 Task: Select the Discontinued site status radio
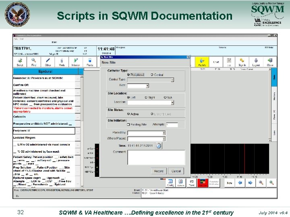pos(152,114)
